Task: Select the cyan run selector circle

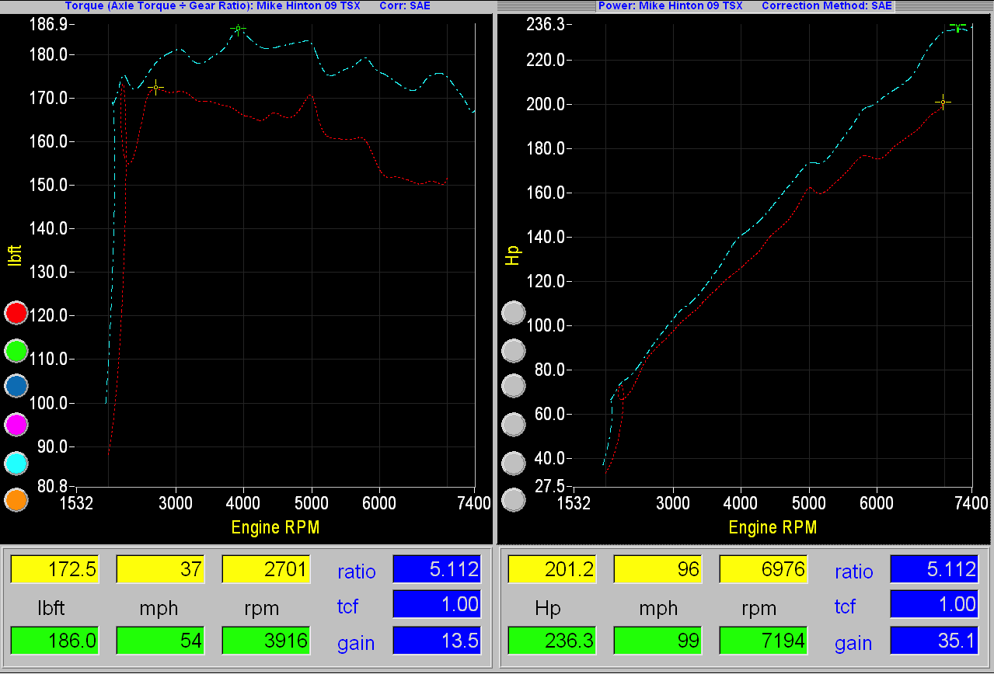Action: 16,463
